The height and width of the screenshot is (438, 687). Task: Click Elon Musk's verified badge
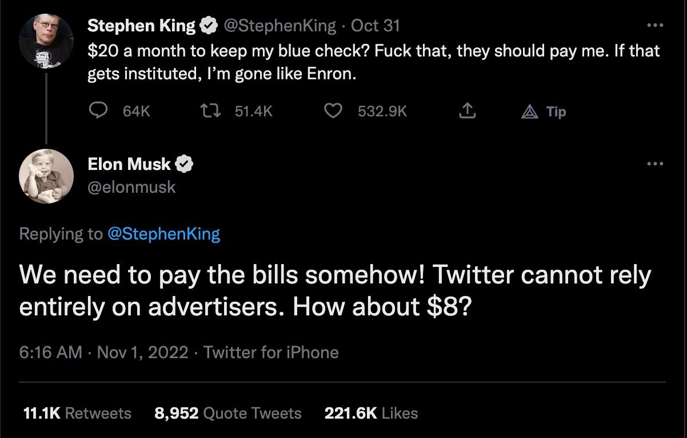click(184, 164)
